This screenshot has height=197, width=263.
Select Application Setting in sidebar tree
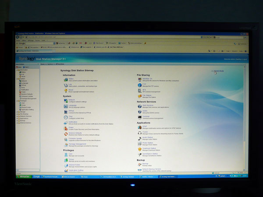click(28, 109)
